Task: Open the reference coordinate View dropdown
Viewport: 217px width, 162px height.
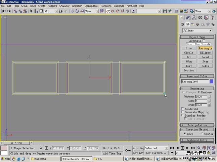Action: click(x=92, y=11)
